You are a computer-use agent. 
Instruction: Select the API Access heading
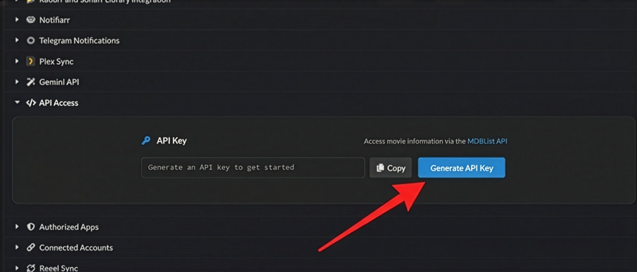59,103
